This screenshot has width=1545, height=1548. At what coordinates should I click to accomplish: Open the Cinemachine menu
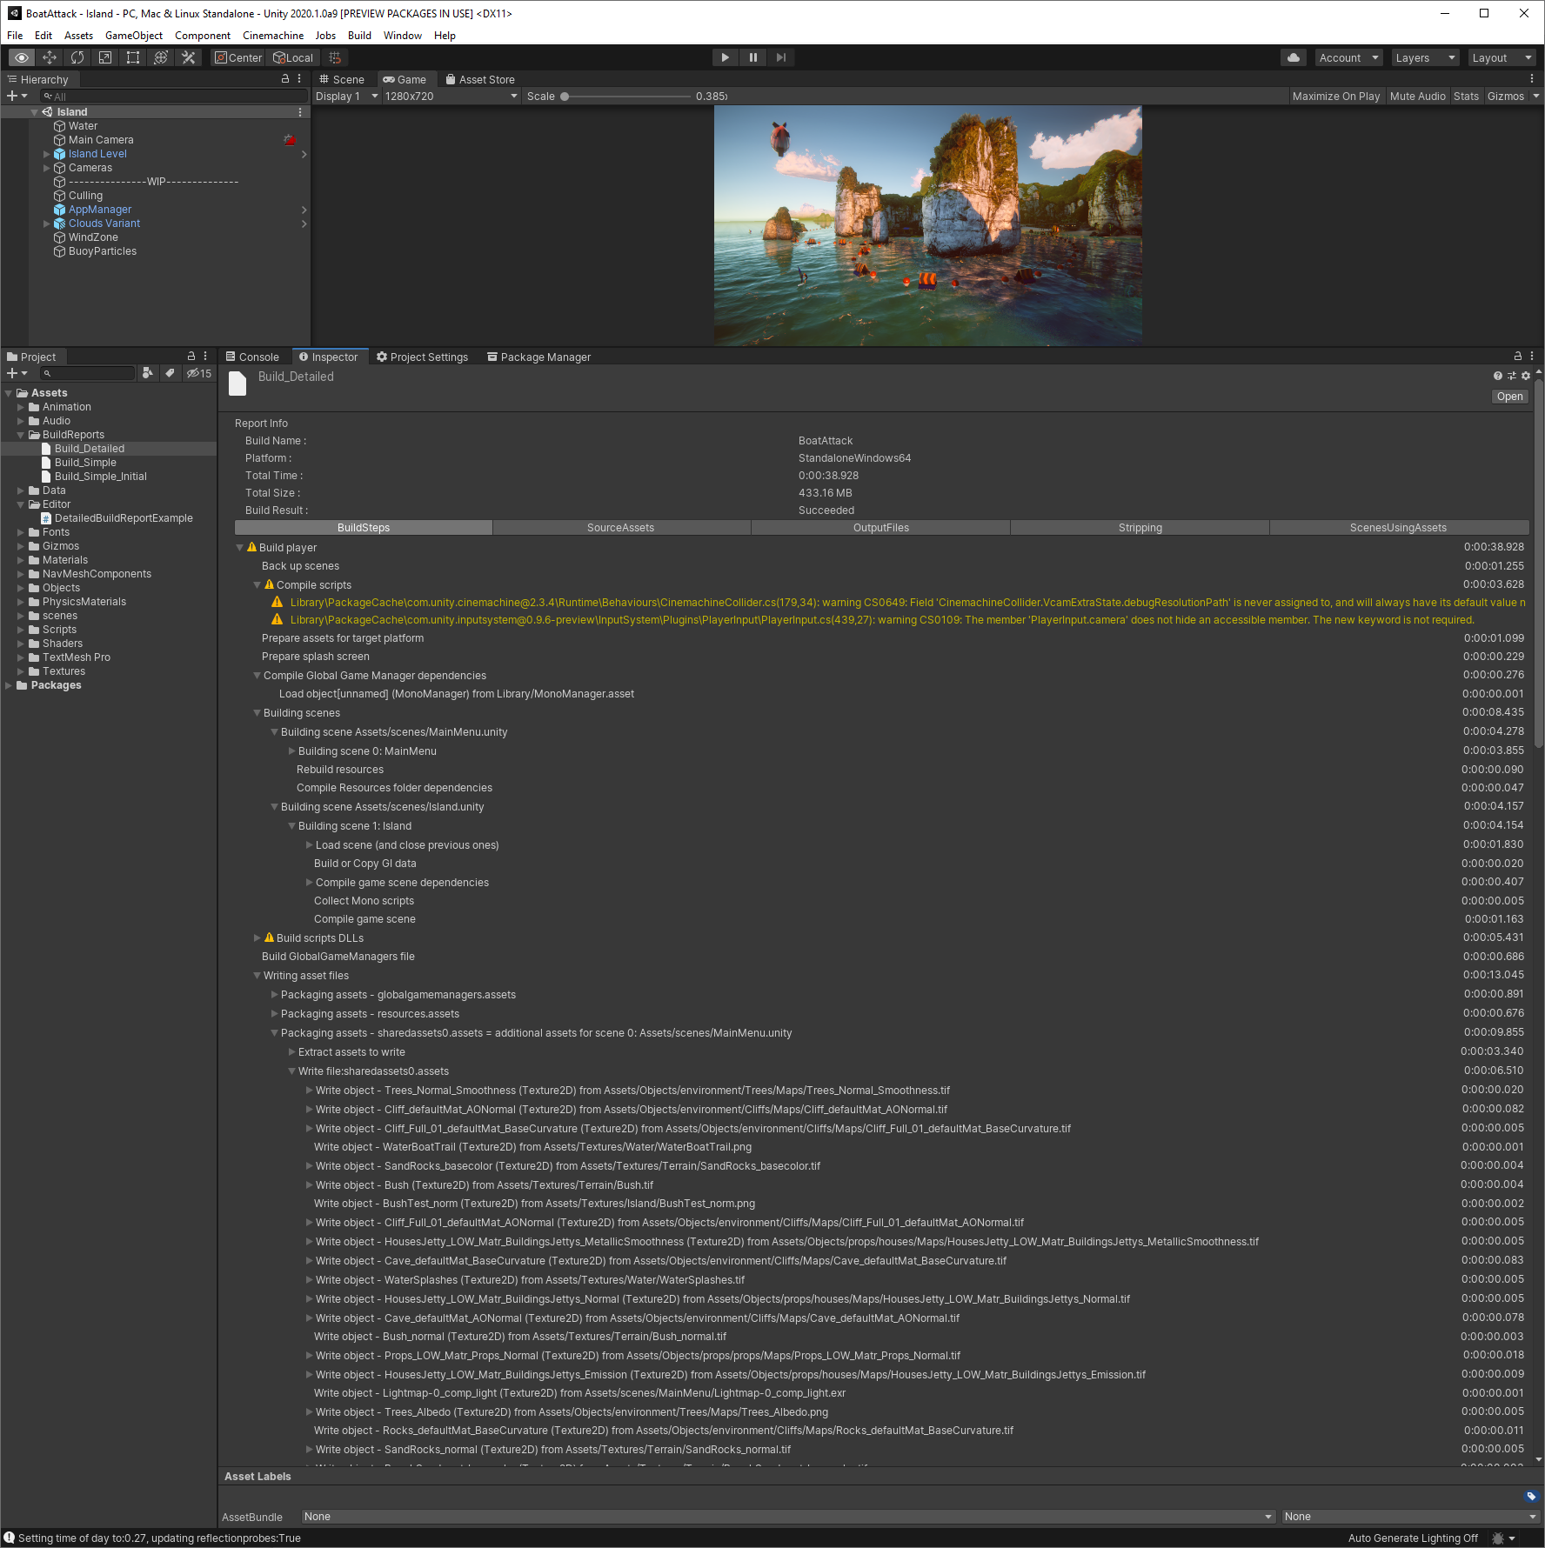click(x=273, y=36)
